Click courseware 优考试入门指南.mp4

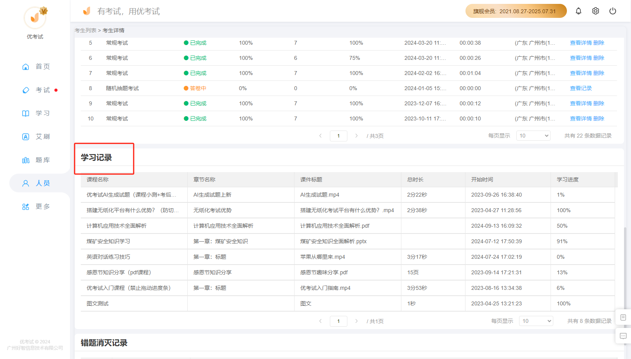(325, 288)
